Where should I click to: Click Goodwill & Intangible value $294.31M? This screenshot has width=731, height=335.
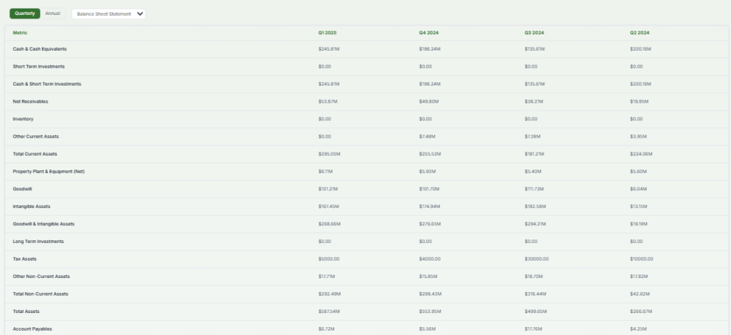[535, 224]
